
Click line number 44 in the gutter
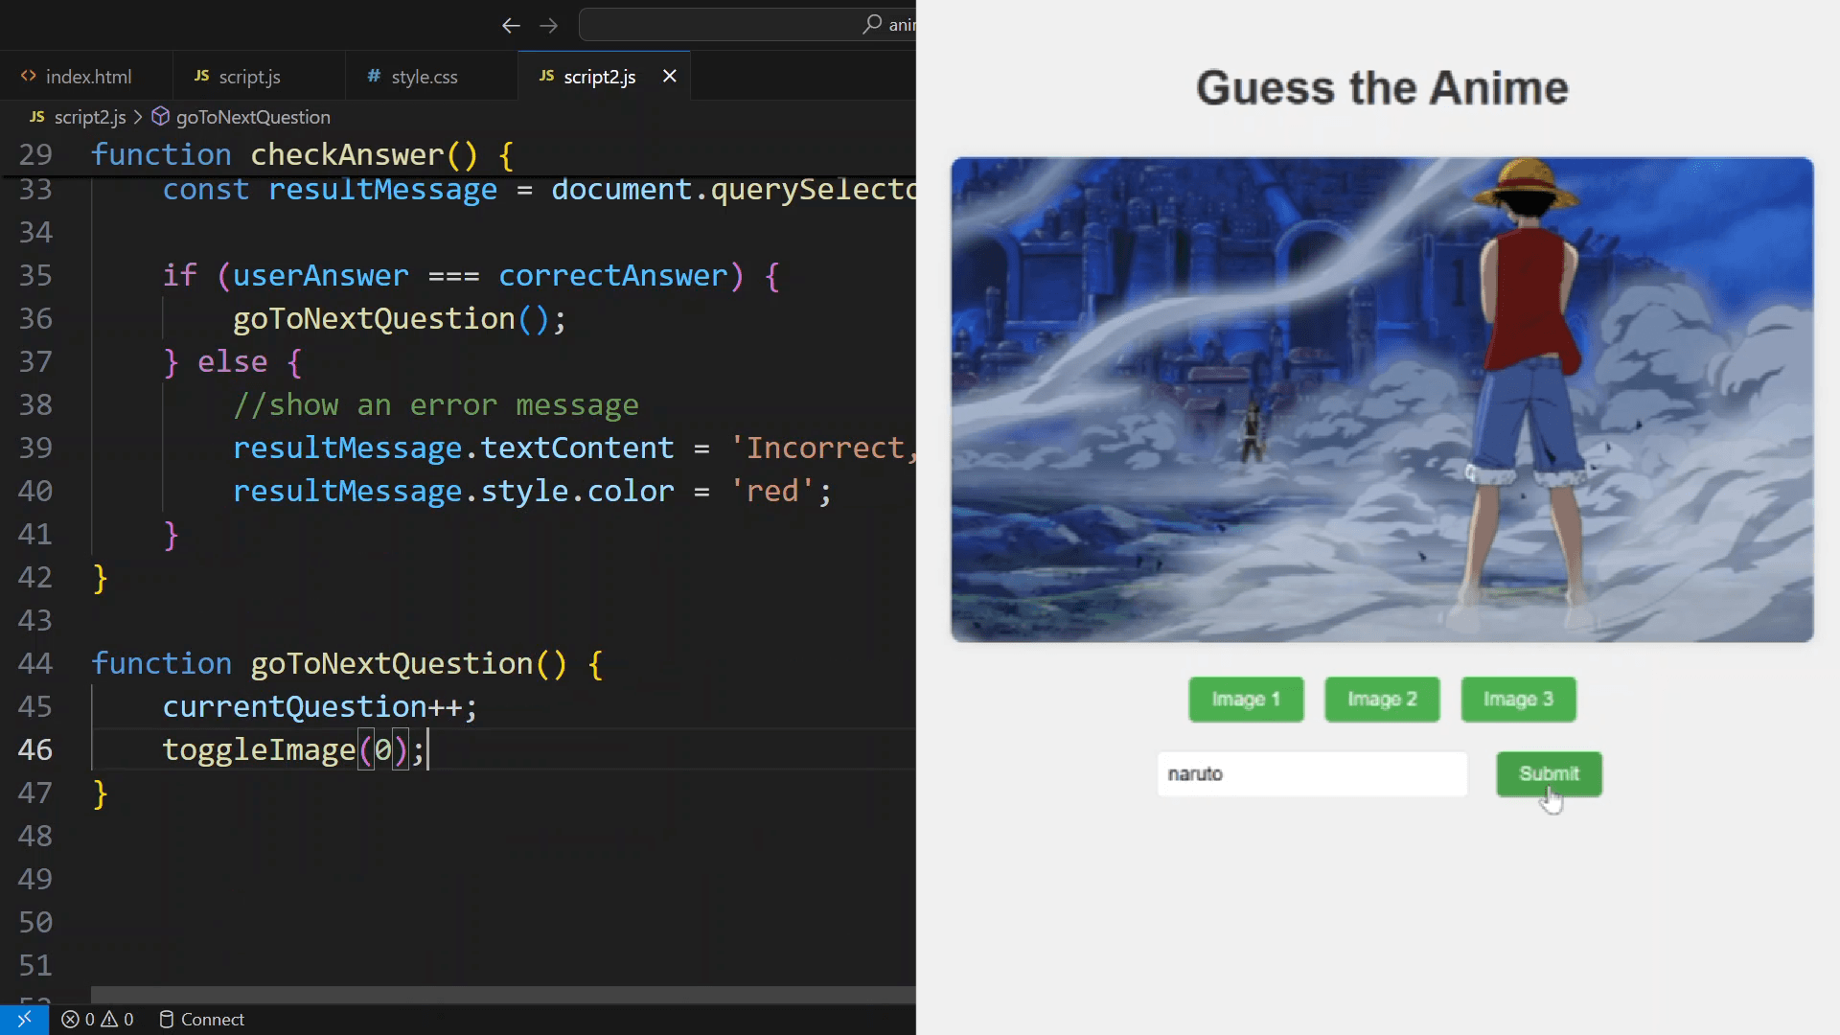[35, 663]
